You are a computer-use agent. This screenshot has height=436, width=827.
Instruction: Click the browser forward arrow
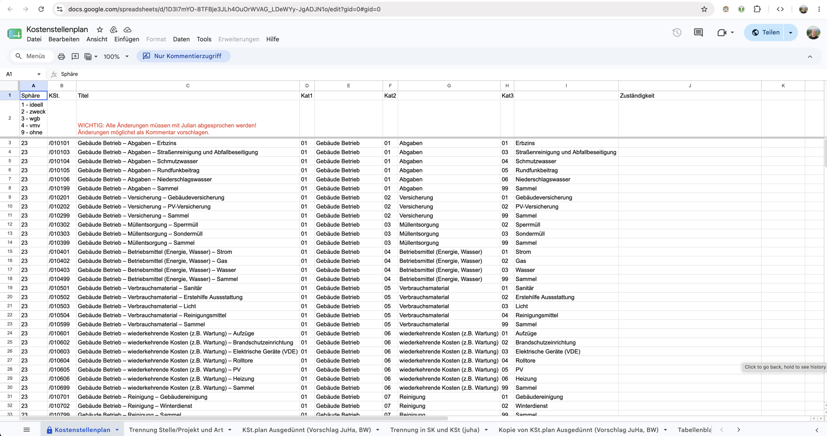click(x=25, y=9)
